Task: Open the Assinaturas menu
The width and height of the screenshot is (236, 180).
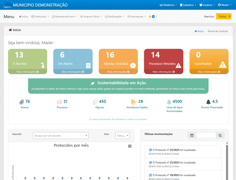Action: pos(137,17)
